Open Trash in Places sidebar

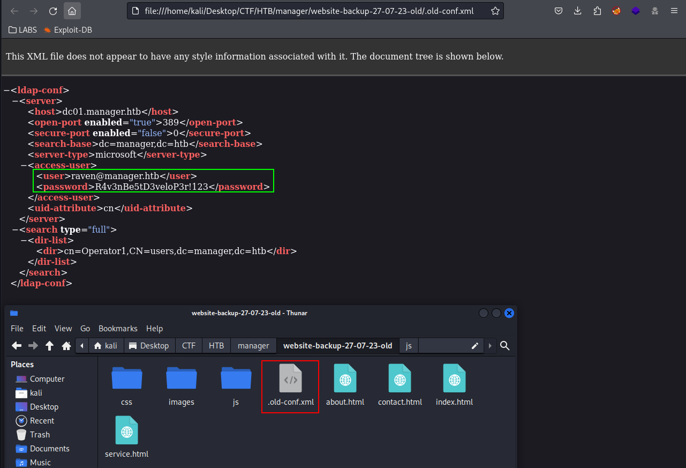33,435
